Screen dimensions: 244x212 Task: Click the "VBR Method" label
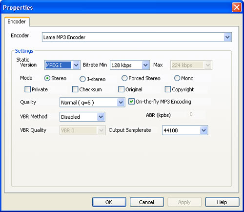(x=34, y=116)
